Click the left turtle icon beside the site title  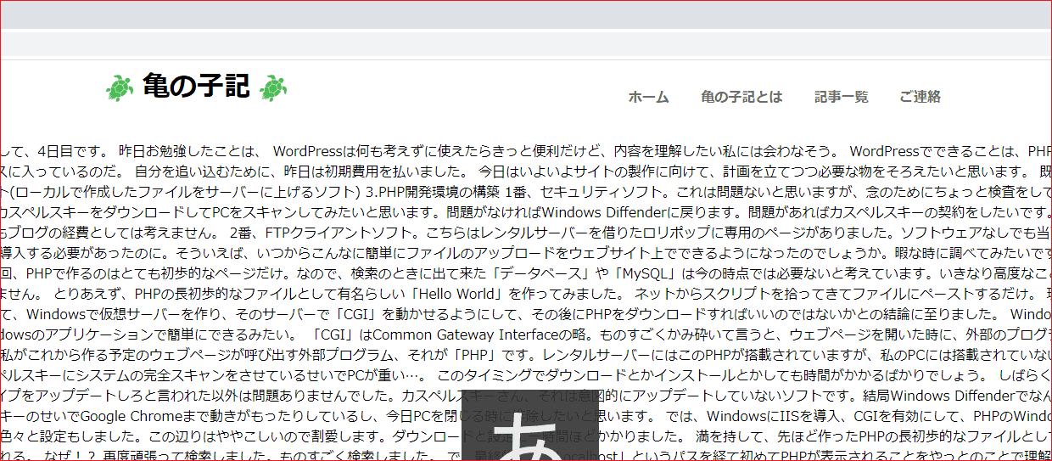[120, 87]
